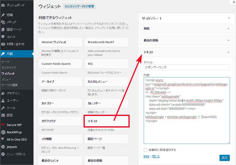Click メニューを閉じる collapse menu label

[16, 154]
